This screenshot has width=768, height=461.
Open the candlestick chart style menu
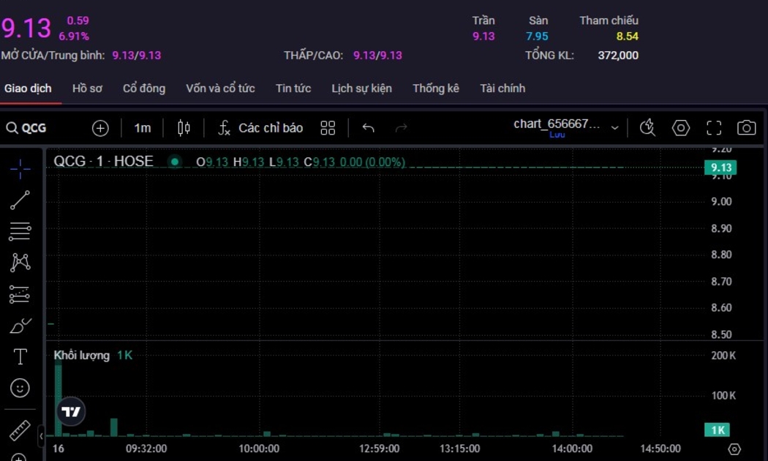pos(184,128)
